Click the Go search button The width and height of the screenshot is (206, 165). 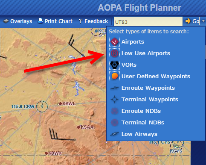coord(192,21)
